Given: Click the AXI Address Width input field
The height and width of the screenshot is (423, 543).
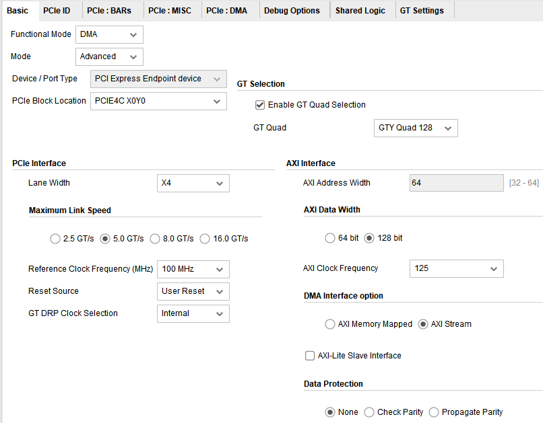Looking at the screenshot, I should (x=456, y=182).
